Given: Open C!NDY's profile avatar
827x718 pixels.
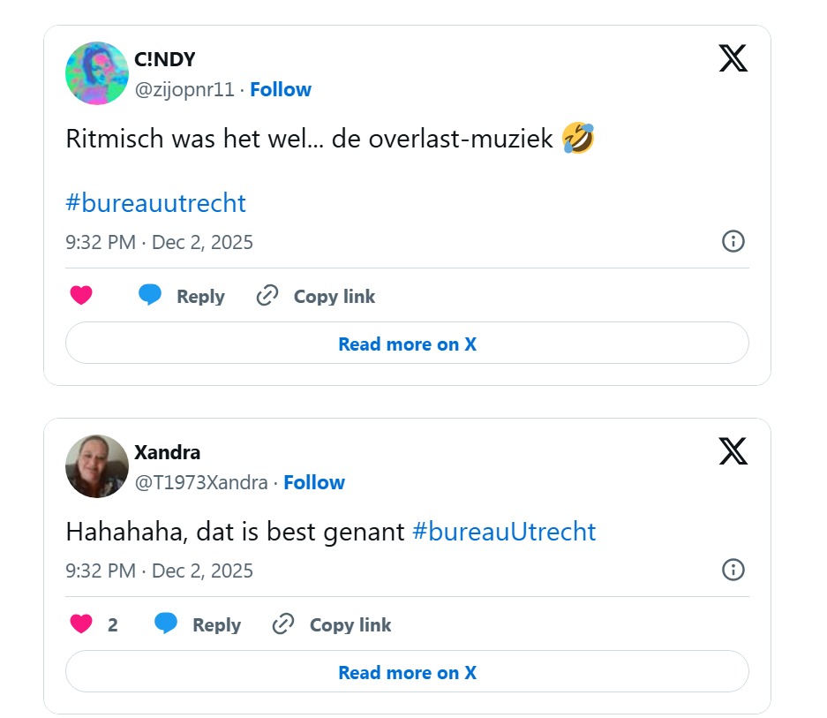Looking at the screenshot, I should 97,73.
